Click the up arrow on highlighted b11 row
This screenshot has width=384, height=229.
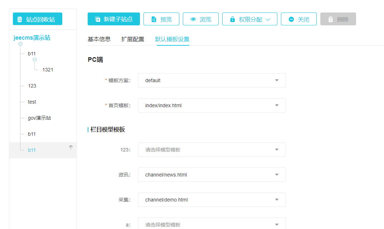[71, 147]
